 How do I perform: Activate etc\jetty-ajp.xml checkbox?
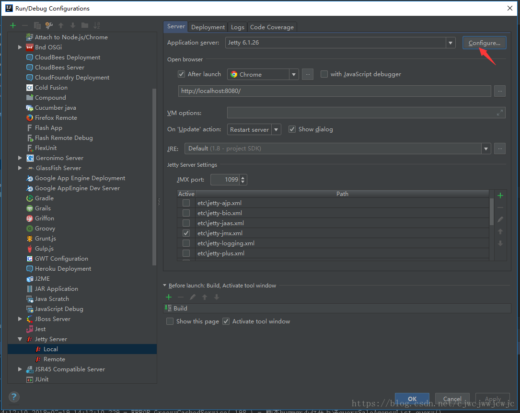(186, 203)
